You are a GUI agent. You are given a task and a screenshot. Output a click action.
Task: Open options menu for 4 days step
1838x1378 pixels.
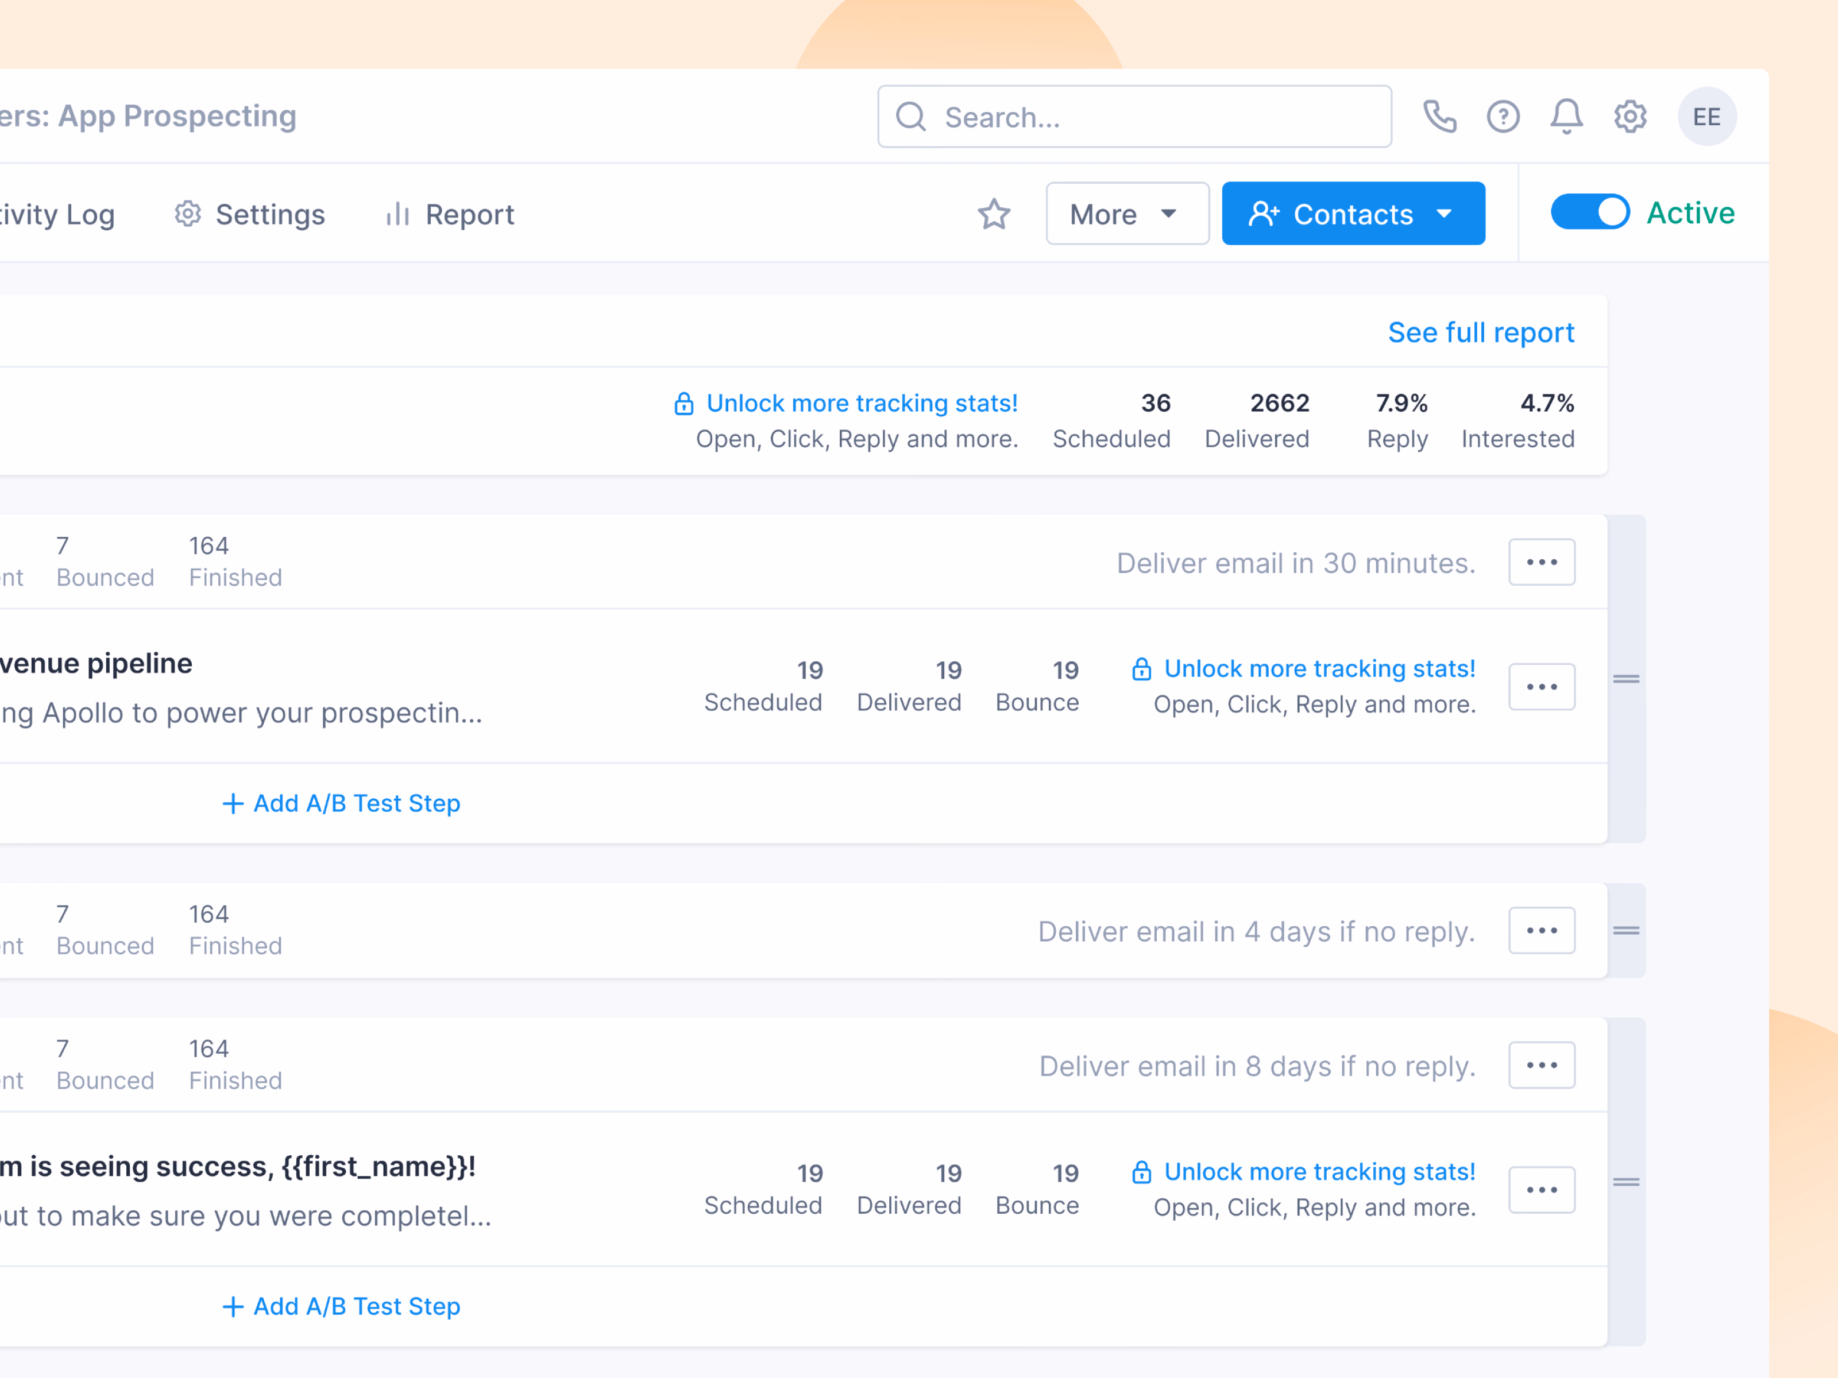coord(1542,930)
